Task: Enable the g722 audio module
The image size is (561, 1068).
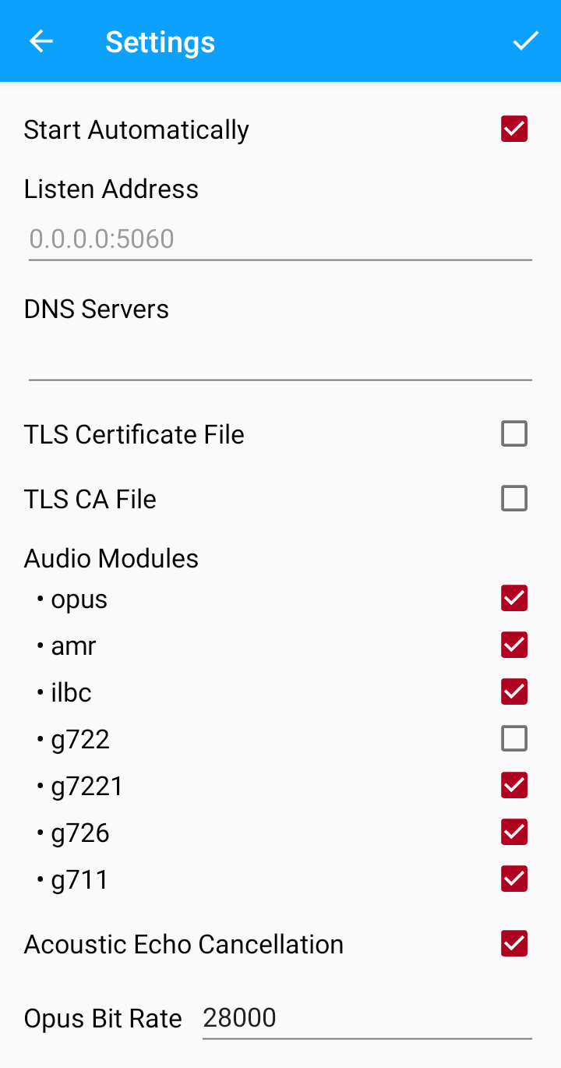Action: [x=514, y=738]
